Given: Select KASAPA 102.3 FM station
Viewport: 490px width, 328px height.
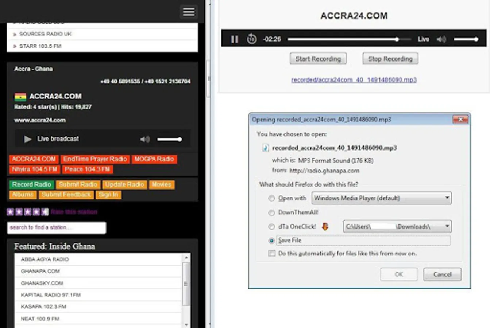Looking at the screenshot, I should pos(98,307).
